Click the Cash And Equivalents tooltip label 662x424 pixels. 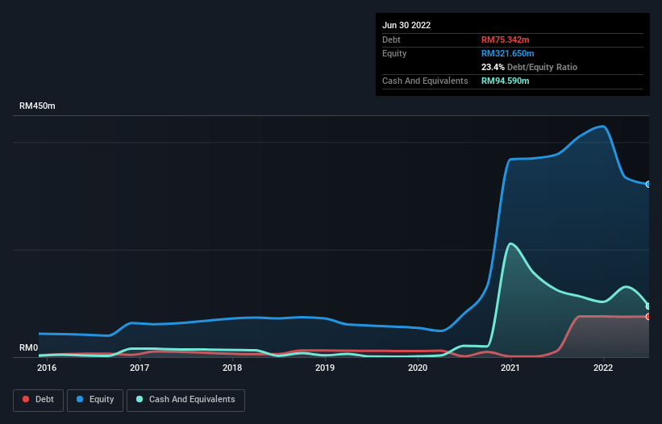[x=425, y=81]
